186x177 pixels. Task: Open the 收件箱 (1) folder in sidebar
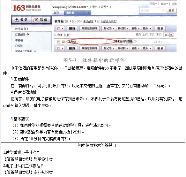[x=21, y=29]
